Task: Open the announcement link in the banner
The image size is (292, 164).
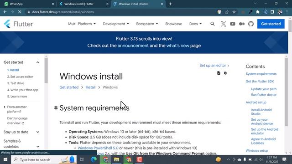Action: [x=133, y=46]
